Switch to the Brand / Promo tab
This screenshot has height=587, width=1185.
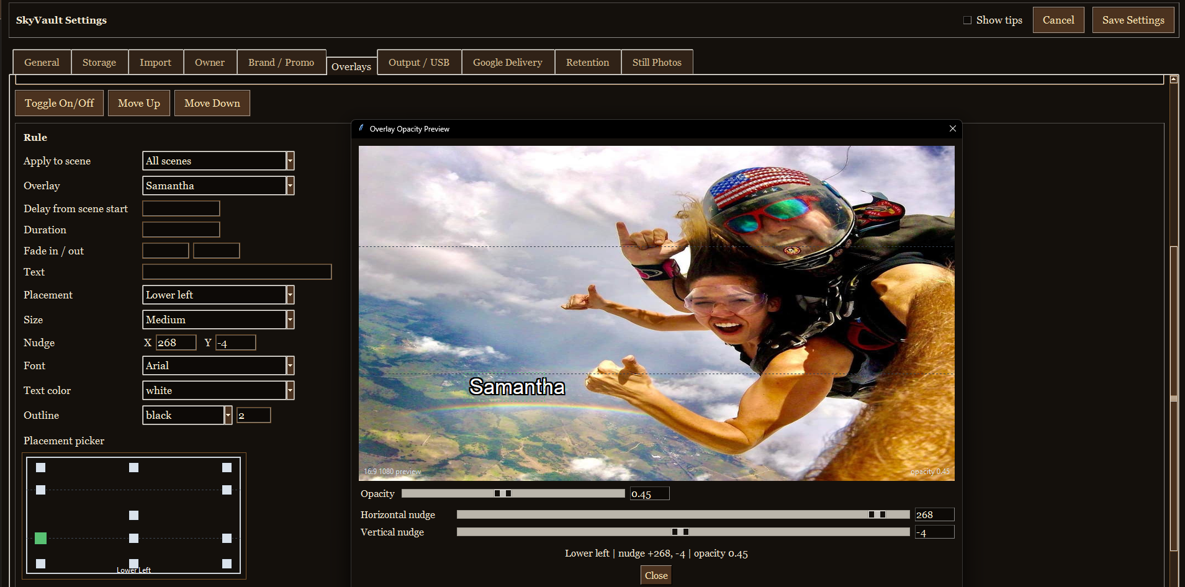coord(281,62)
